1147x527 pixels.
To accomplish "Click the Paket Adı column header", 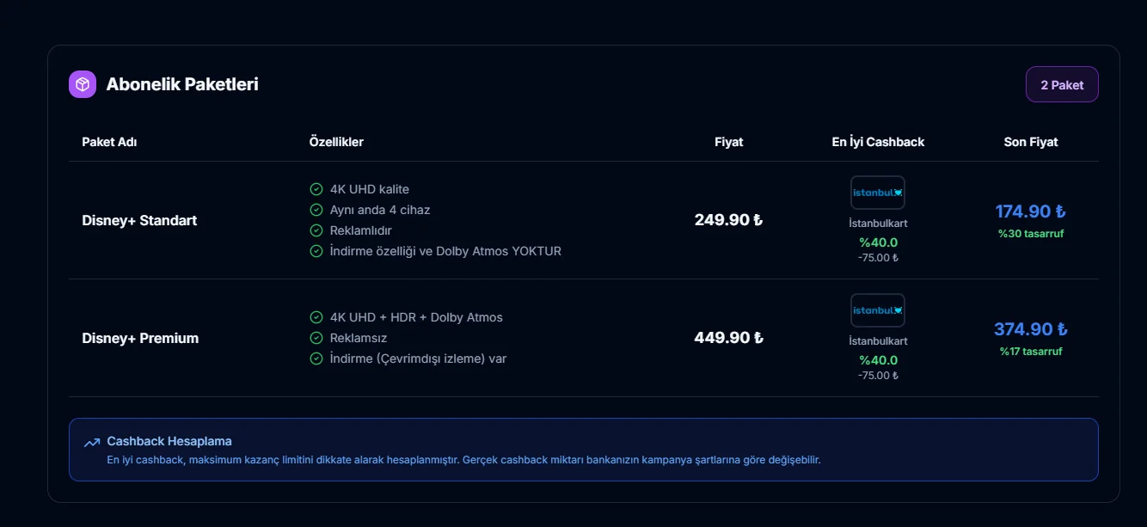I will [109, 142].
